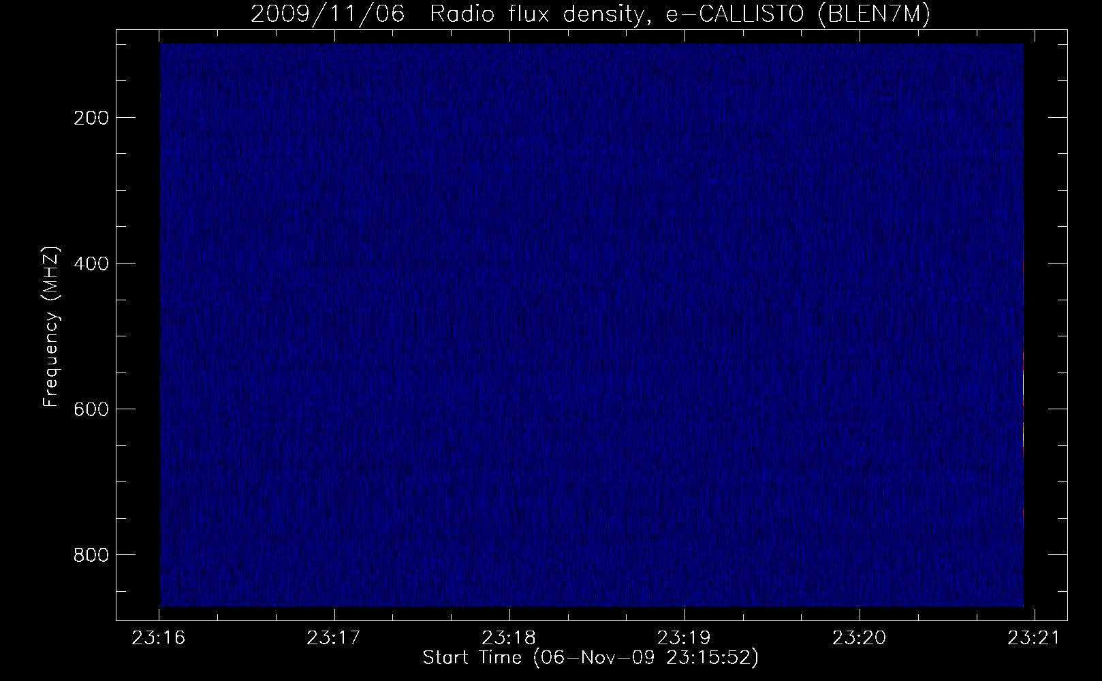Select the 23:20 time tick label
The width and height of the screenshot is (1102, 681).
click(x=860, y=638)
